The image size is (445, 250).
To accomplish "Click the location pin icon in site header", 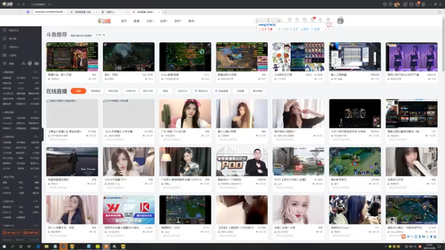I will pyautogui.click(x=328, y=19).
